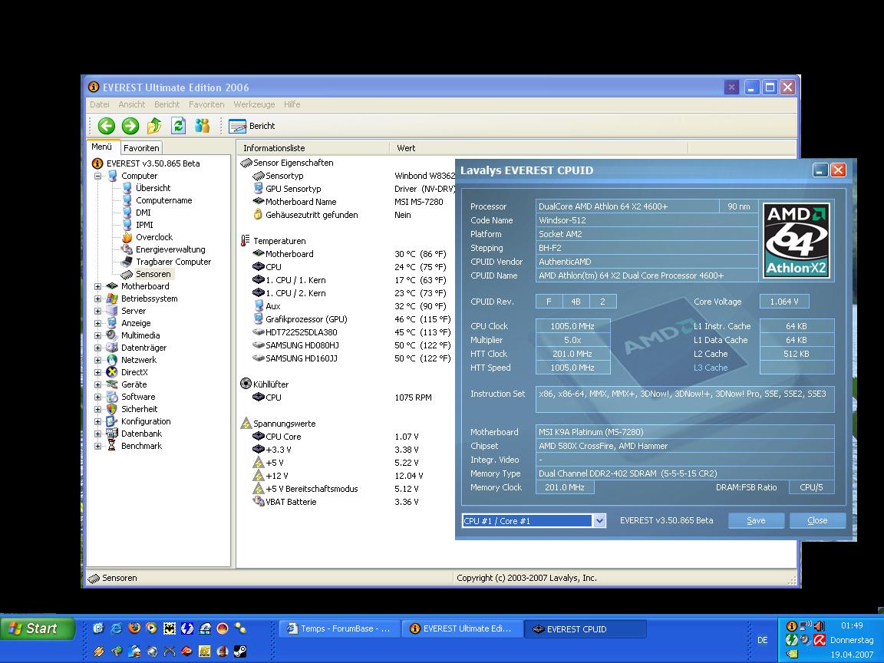Click the Overclock flame icon
The image size is (884, 663).
click(x=127, y=237)
